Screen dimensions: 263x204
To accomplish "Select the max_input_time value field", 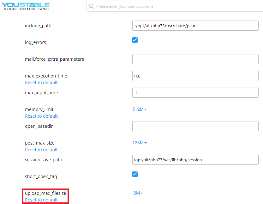I will [195, 93].
